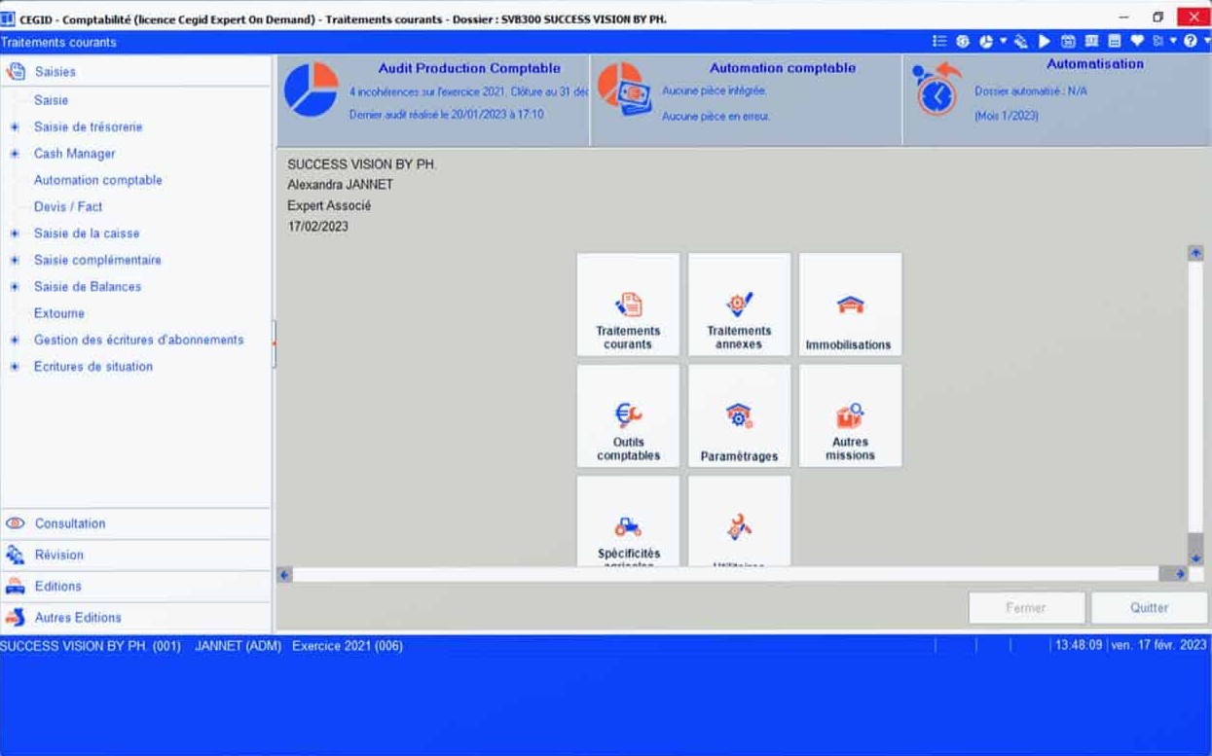Viewport: 1212px width, 756px height.
Task: Click 'Dossier automatisé : N/A' text
Action: (1030, 90)
